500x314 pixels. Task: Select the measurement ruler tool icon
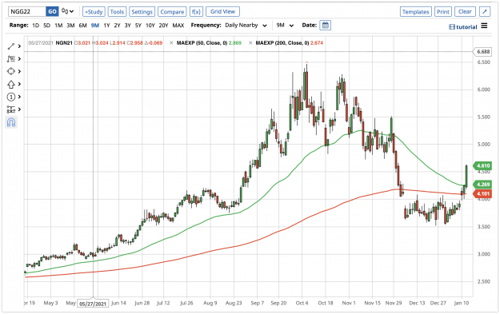click(x=11, y=109)
